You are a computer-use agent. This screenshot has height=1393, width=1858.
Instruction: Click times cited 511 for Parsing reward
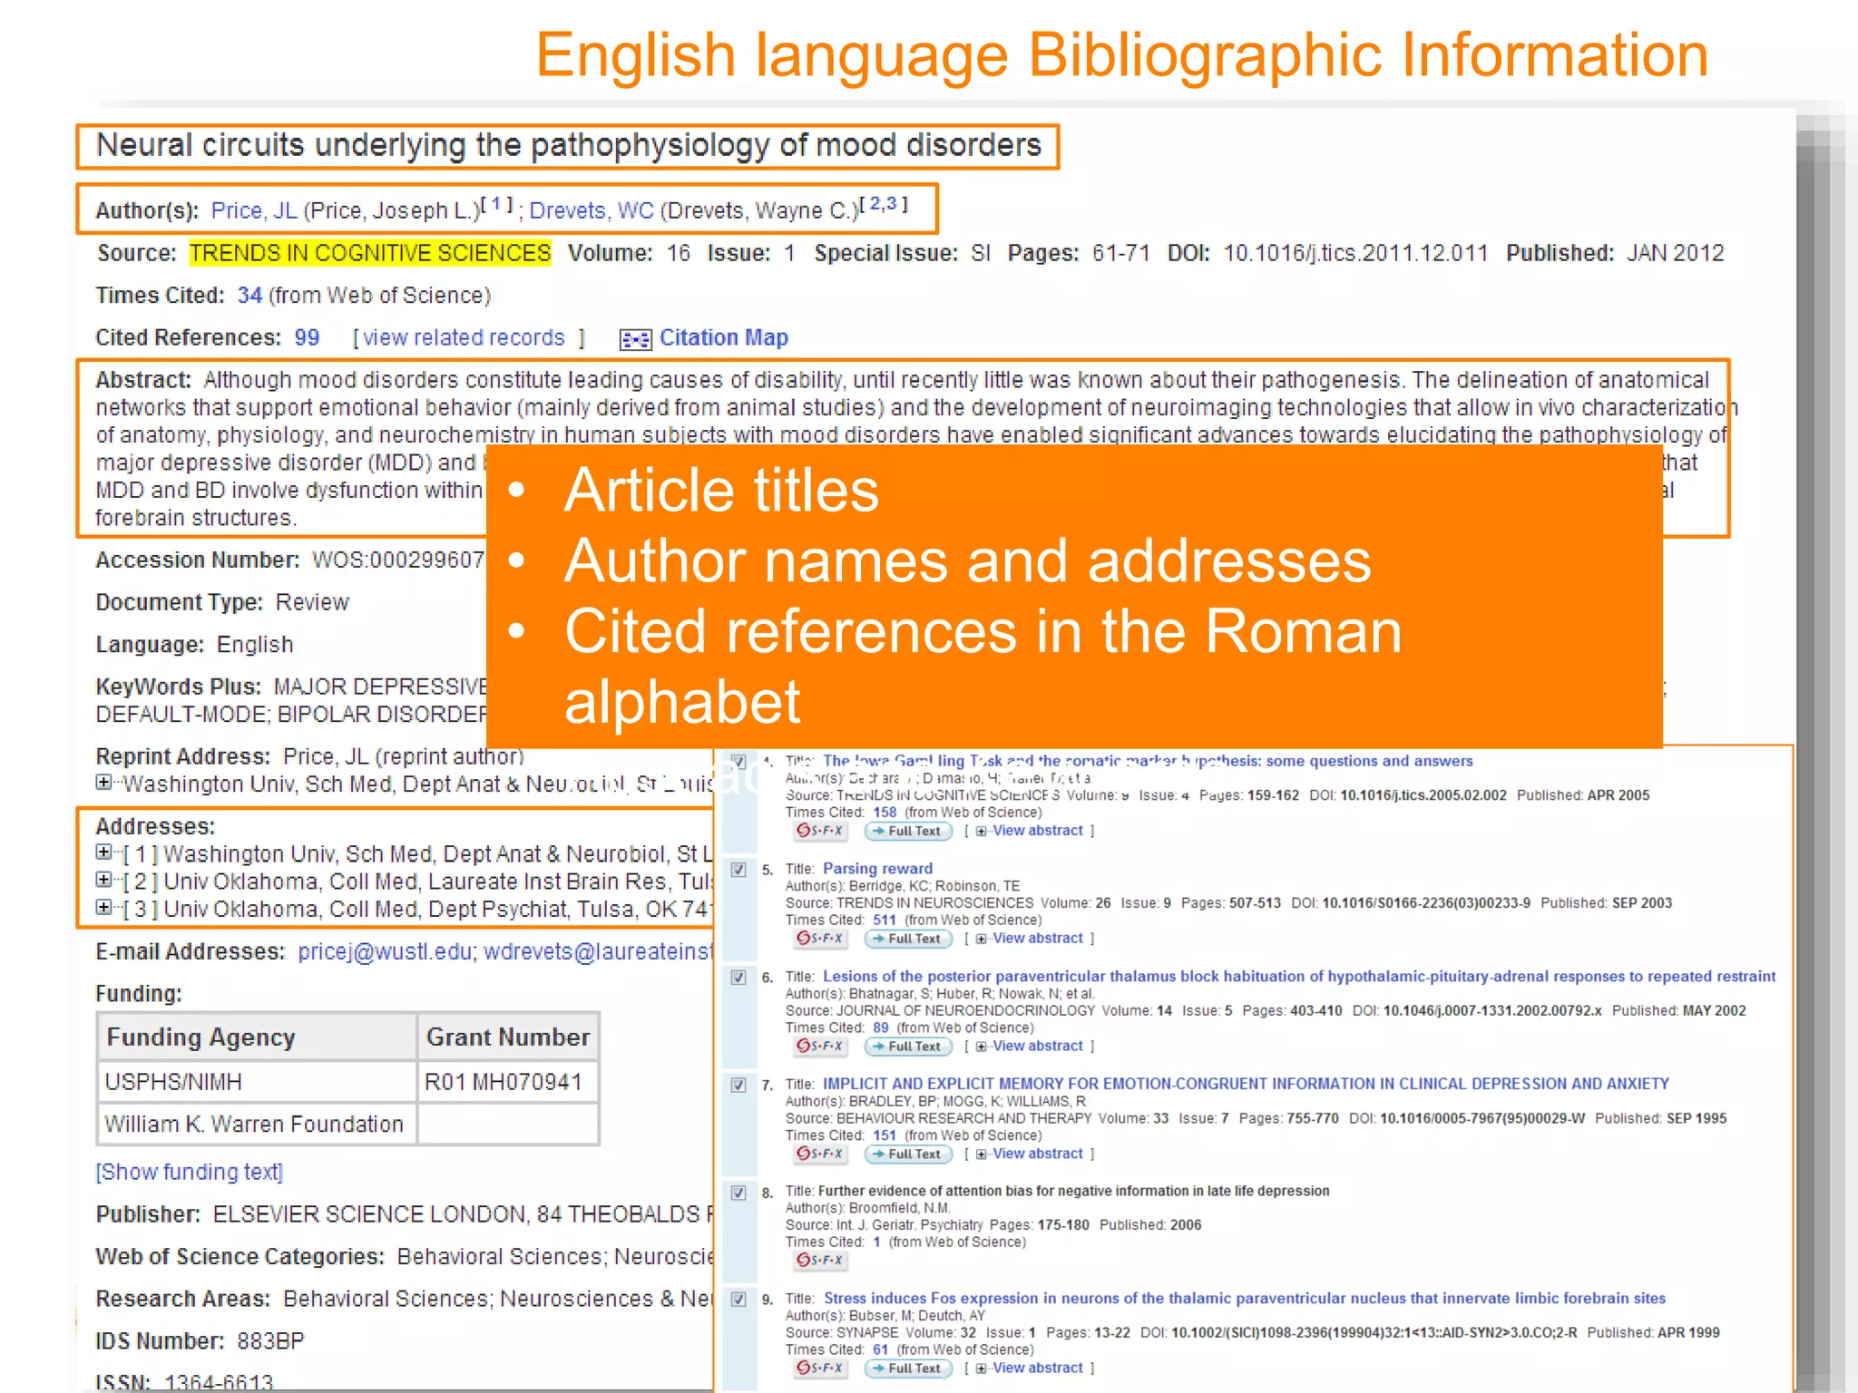(x=885, y=921)
